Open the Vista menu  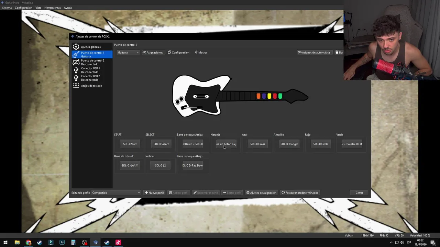click(38, 8)
